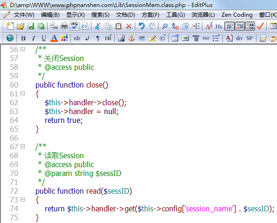Collapse the comment block at line 56
Viewport: 277px width, 223px height.
click(22, 49)
